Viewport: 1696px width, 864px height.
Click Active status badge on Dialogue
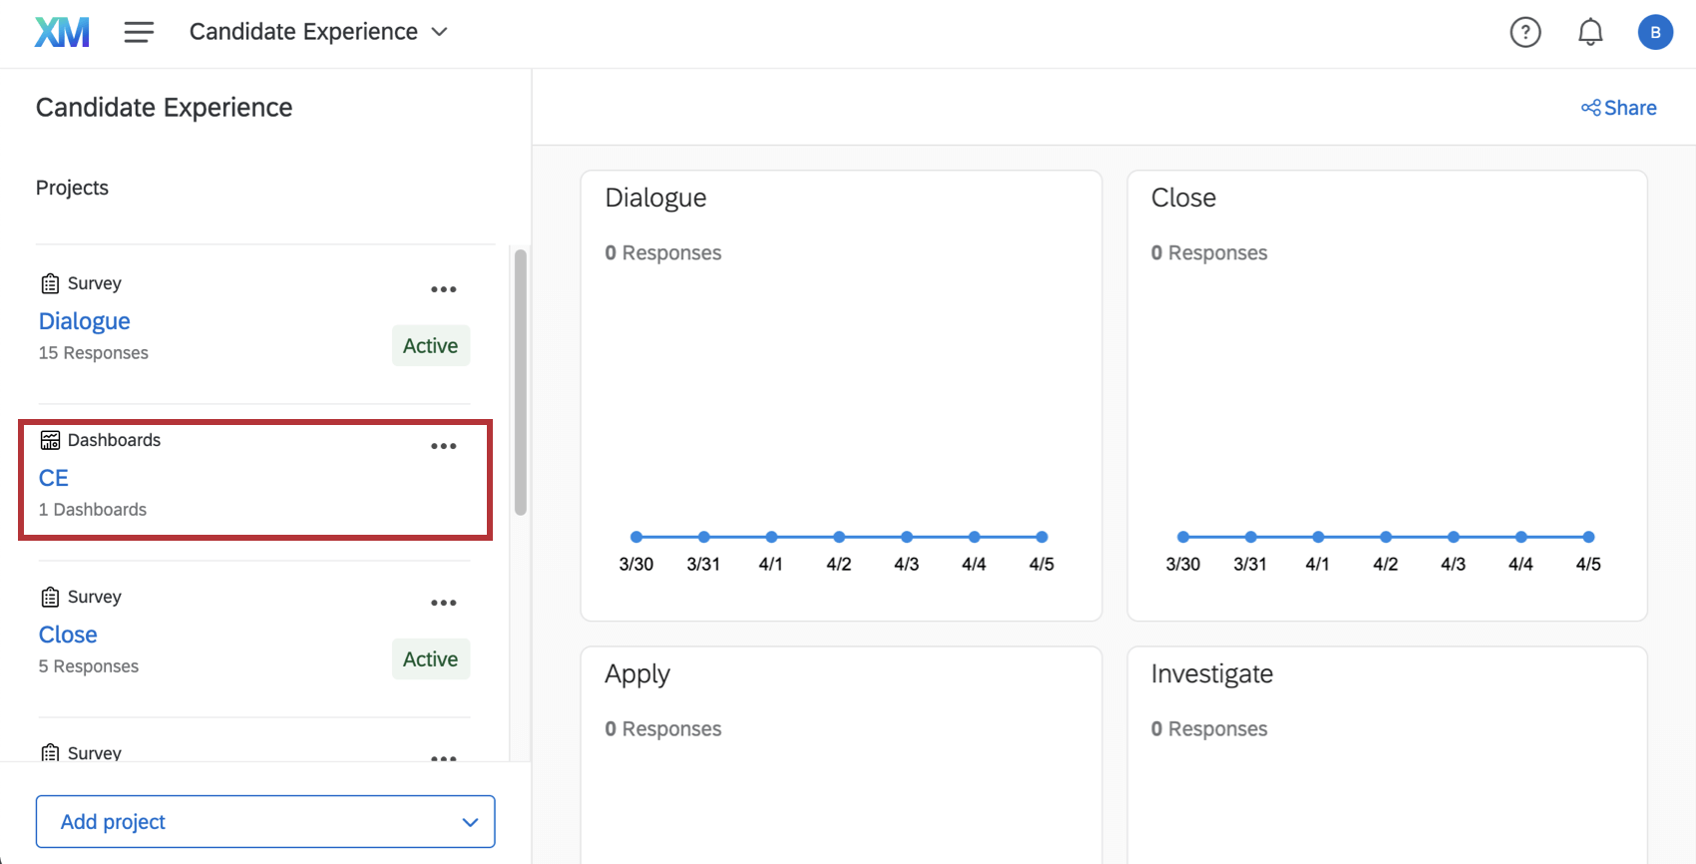[430, 345]
